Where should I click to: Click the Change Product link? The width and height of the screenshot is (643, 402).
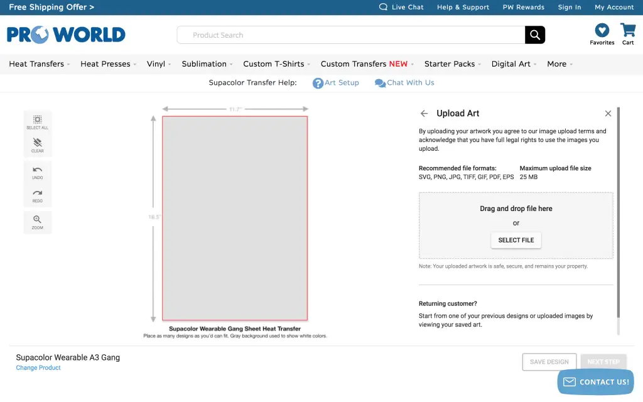(38, 368)
